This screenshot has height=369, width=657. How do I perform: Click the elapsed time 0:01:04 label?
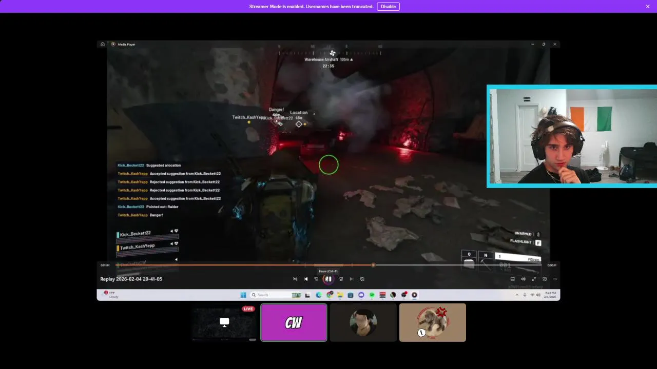[105, 265]
